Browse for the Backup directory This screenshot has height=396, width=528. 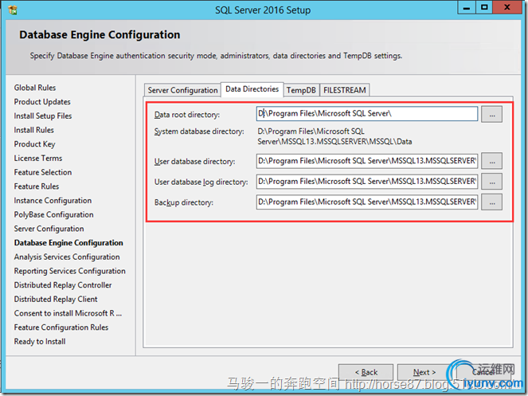(491, 202)
